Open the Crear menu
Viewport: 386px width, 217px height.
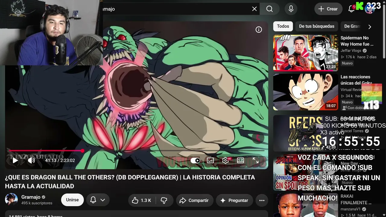[x=328, y=9]
